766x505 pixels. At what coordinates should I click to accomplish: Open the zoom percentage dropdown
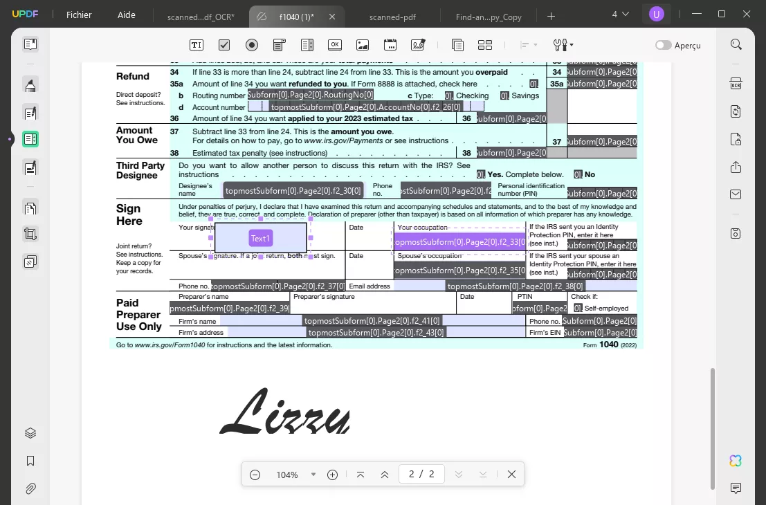coord(313,475)
